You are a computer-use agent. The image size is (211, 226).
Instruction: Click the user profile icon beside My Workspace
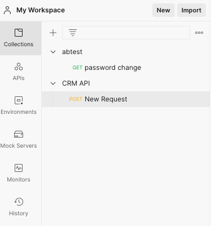coord(7,10)
